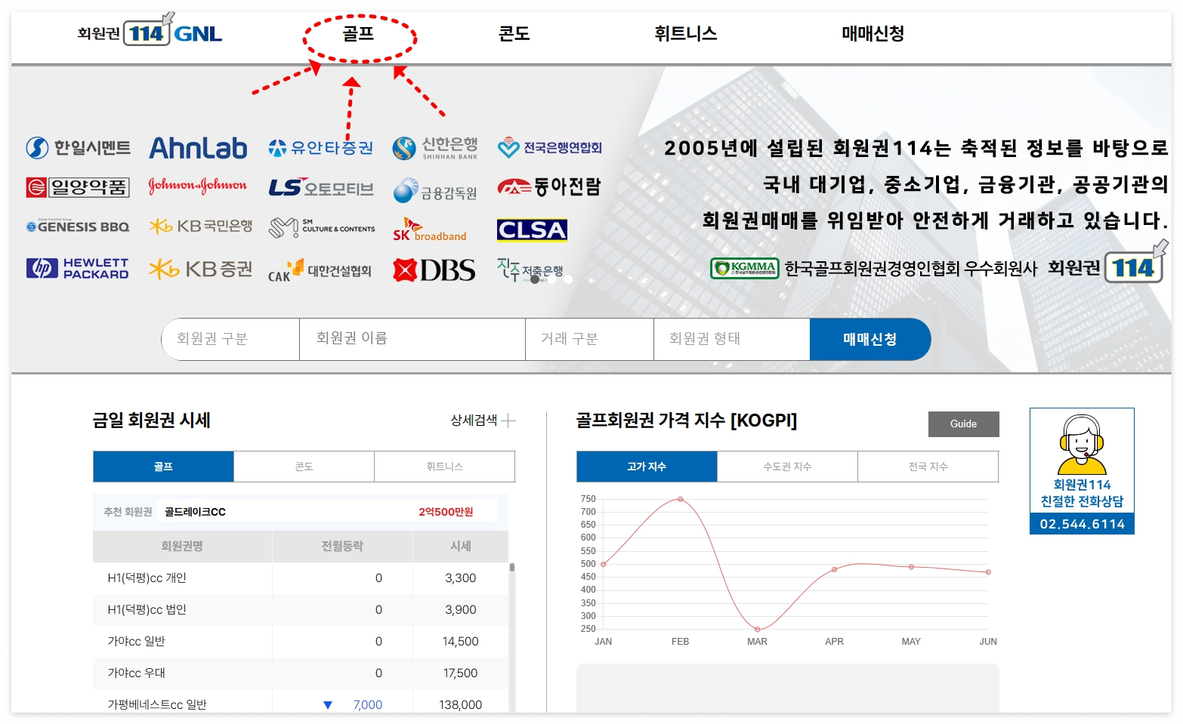Click the SM Culture & Contents logo
Screen dimensions: 1183x724
[x=322, y=227]
